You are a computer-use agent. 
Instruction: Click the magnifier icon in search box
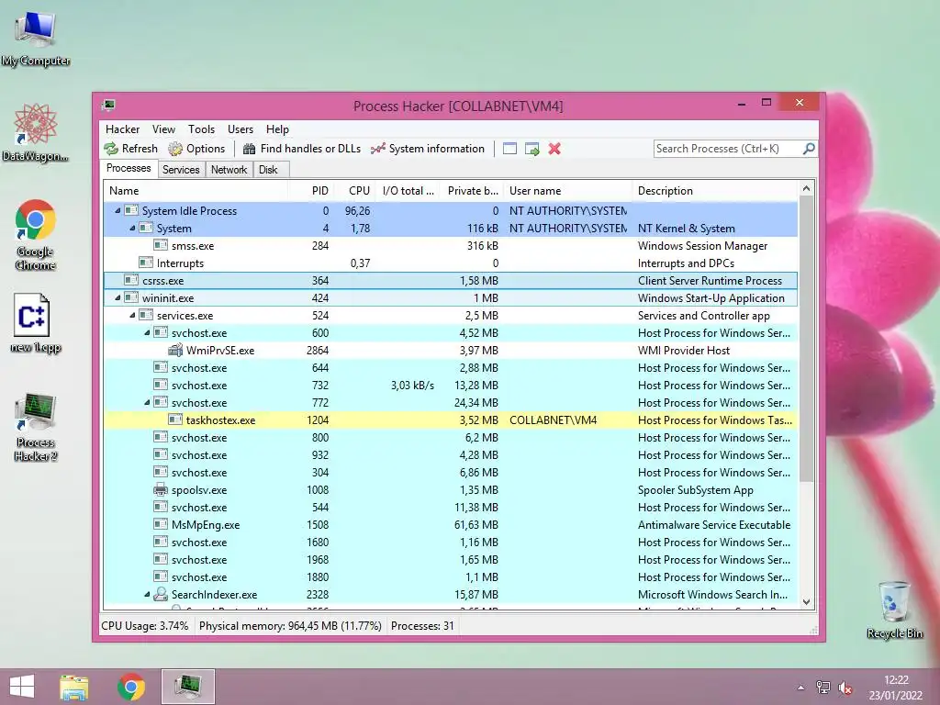[x=809, y=148]
